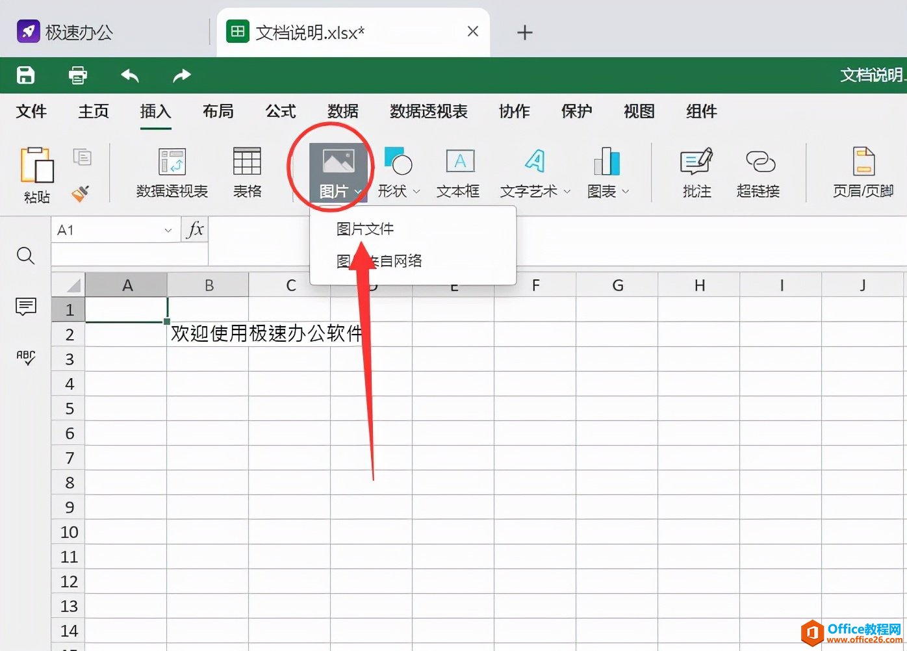This screenshot has width=907, height=651.
Task: Expand the 形状 shapes dropdown
Action: 416,192
